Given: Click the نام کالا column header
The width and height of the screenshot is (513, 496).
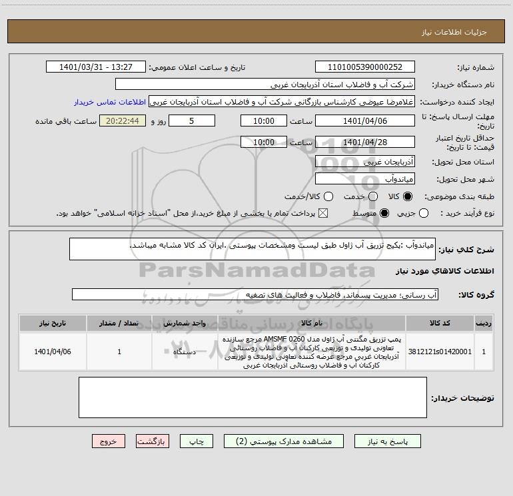Looking at the screenshot, I should [x=312, y=323].
